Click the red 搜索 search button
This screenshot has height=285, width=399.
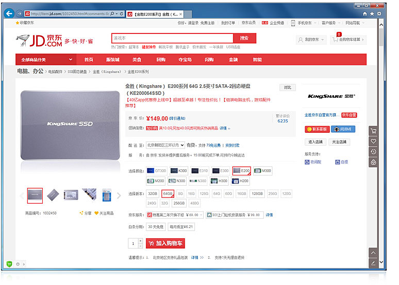[x=244, y=38]
